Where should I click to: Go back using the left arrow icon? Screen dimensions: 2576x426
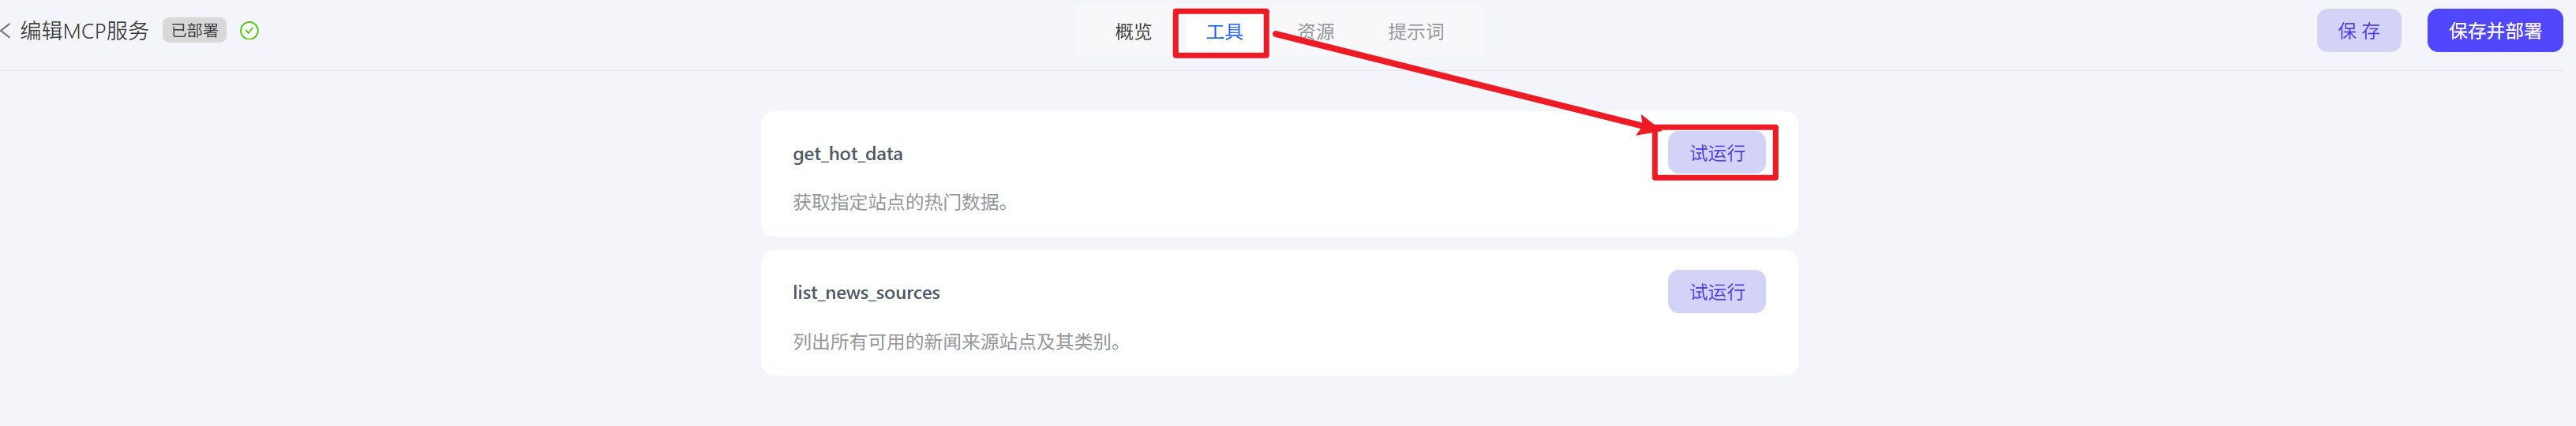point(6,31)
